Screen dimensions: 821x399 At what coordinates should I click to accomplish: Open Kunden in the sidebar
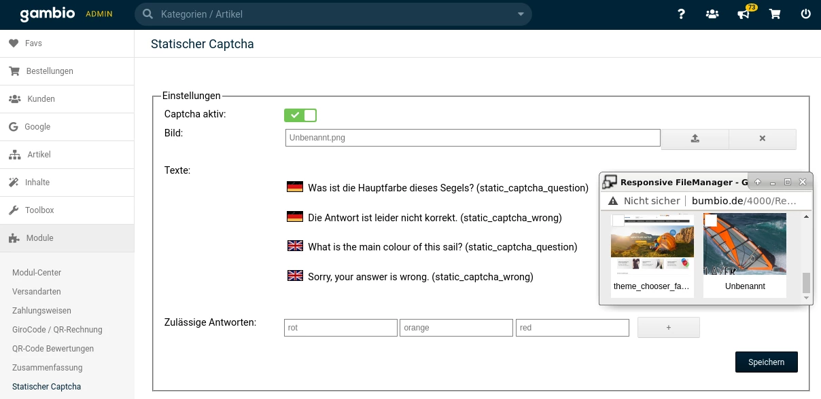(67, 99)
